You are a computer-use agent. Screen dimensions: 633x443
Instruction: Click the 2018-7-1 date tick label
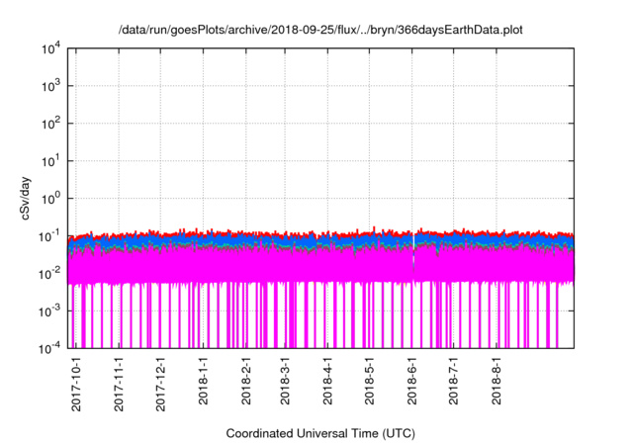(x=453, y=380)
